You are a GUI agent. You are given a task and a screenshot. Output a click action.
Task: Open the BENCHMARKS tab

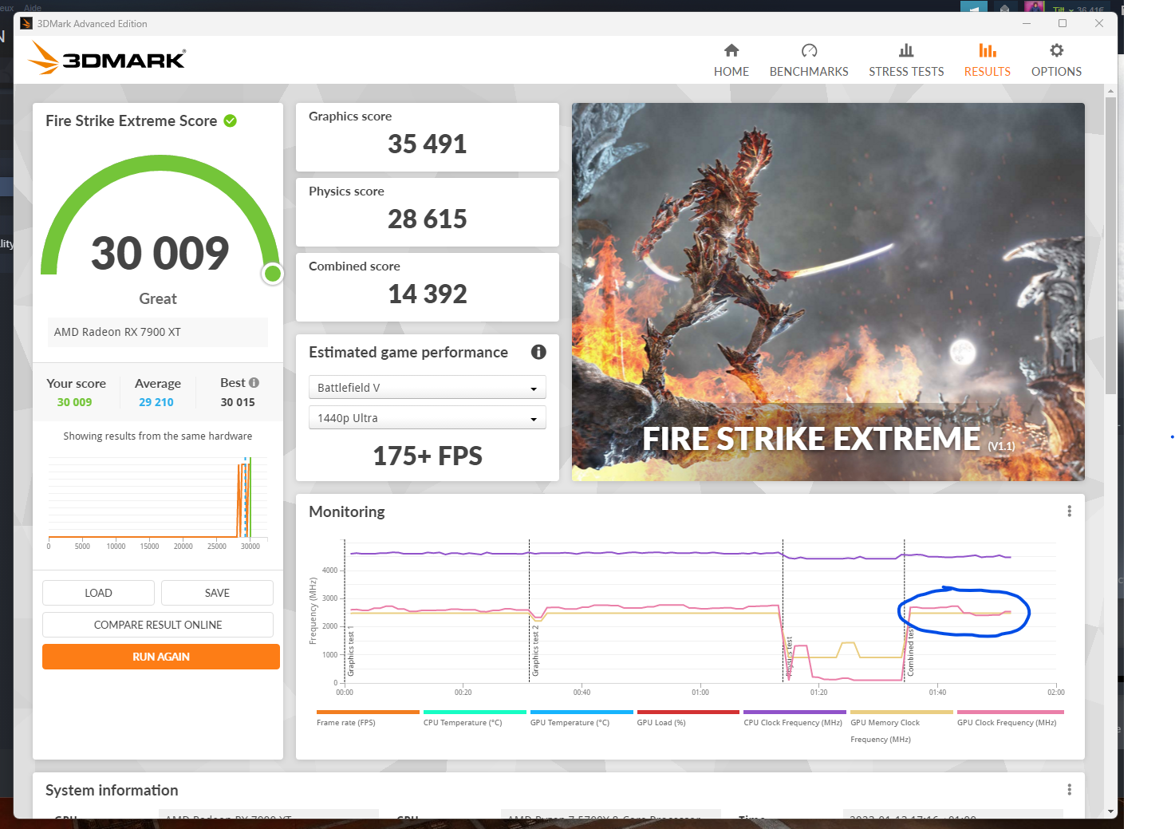click(x=809, y=61)
